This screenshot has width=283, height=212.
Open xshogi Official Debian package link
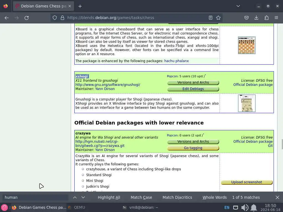click(253, 85)
